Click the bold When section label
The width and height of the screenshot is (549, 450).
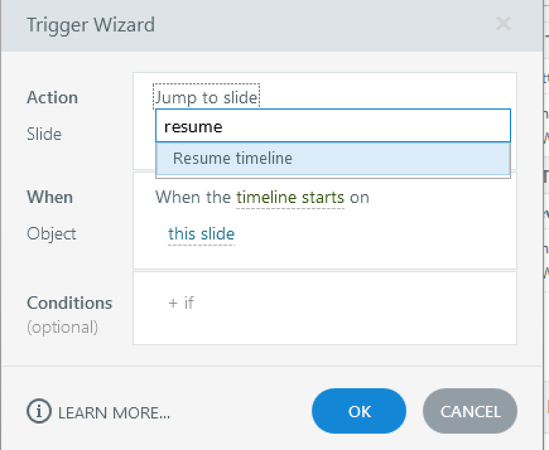(x=50, y=197)
